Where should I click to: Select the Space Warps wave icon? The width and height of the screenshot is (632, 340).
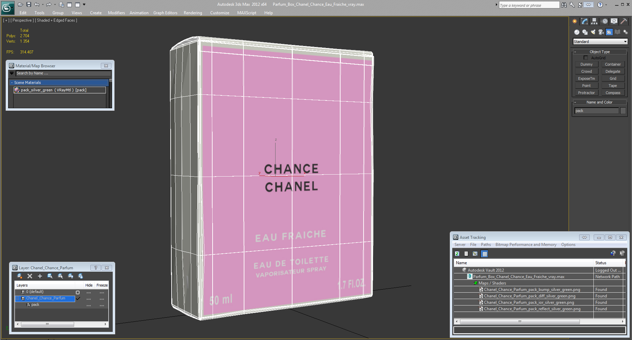tap(617, 32)
